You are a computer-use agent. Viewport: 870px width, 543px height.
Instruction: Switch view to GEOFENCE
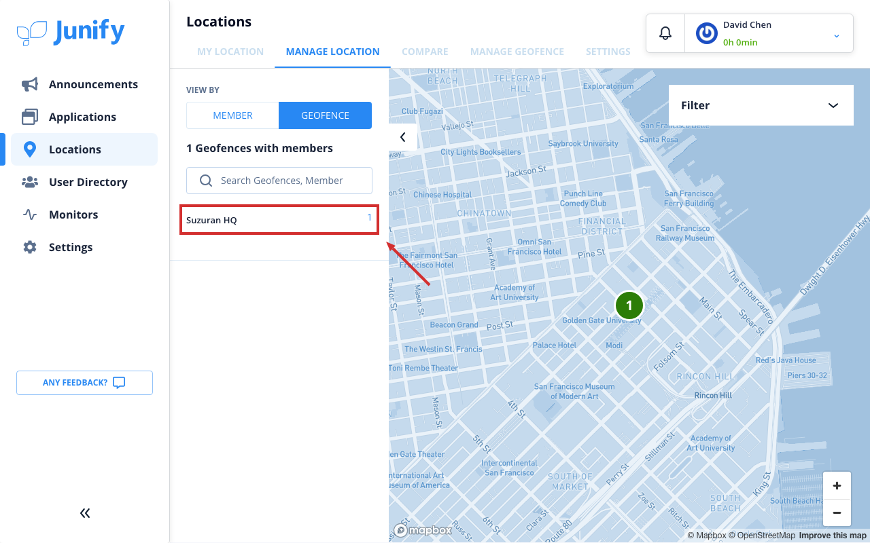pyautogui.click(x=325, y=115)
